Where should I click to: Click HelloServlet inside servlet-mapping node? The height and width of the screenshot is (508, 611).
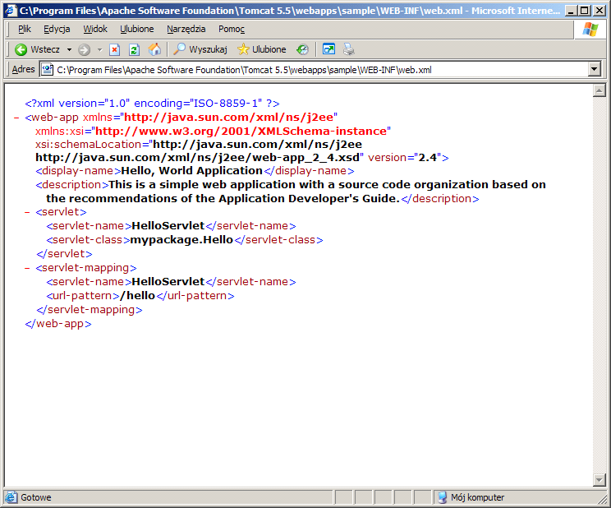tap(168, 282)
